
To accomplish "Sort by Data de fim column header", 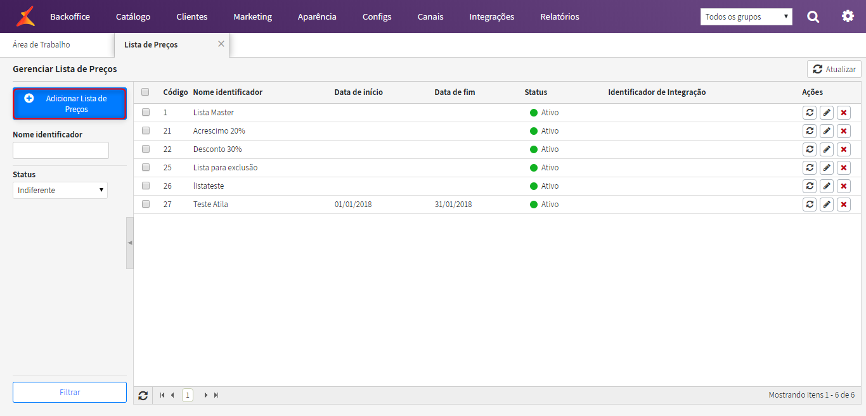I will point(455,92).
